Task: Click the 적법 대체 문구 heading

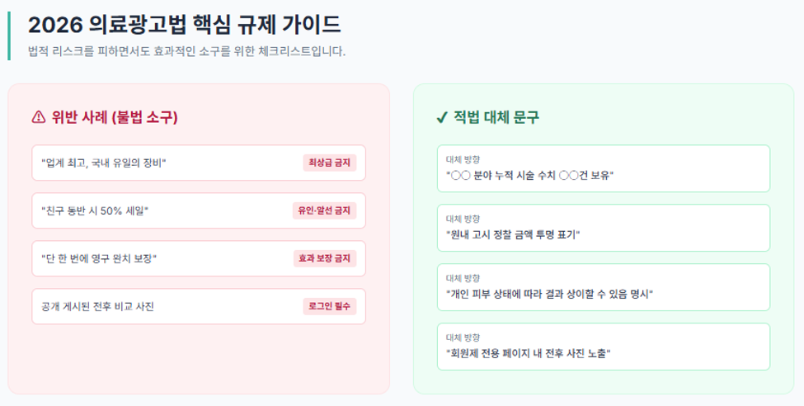Action: pyautogui.click(x=496, y=117)
